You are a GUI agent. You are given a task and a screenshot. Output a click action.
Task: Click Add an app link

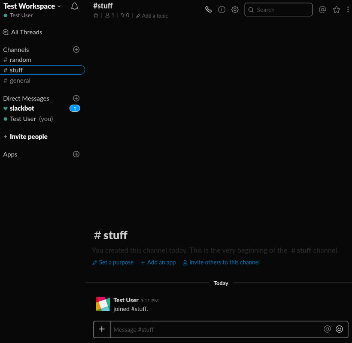(x=158, y=262)
